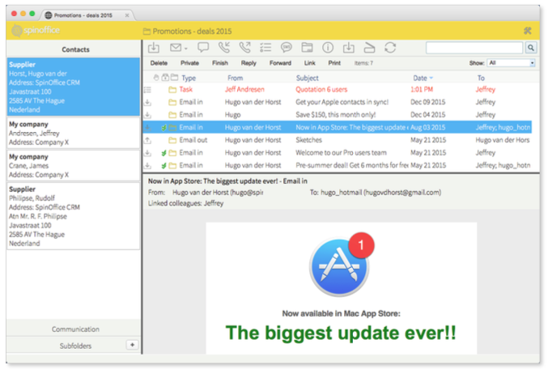Click Dec 09 2015 date cell
The image size is (552, 374).
[x=427, y=102]
